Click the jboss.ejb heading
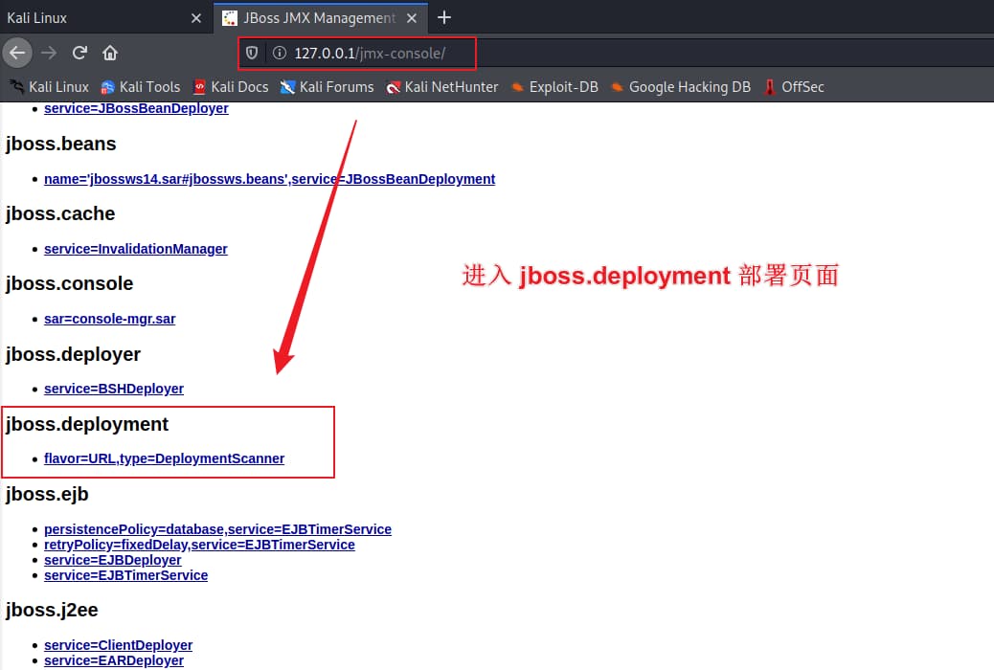The height and width of the screenshot is (670, 994). (47, 494)
